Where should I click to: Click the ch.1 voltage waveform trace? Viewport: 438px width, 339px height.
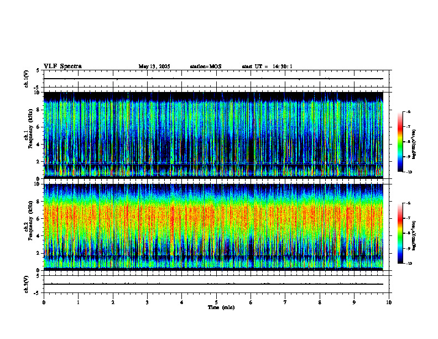(x=213, y=79)
